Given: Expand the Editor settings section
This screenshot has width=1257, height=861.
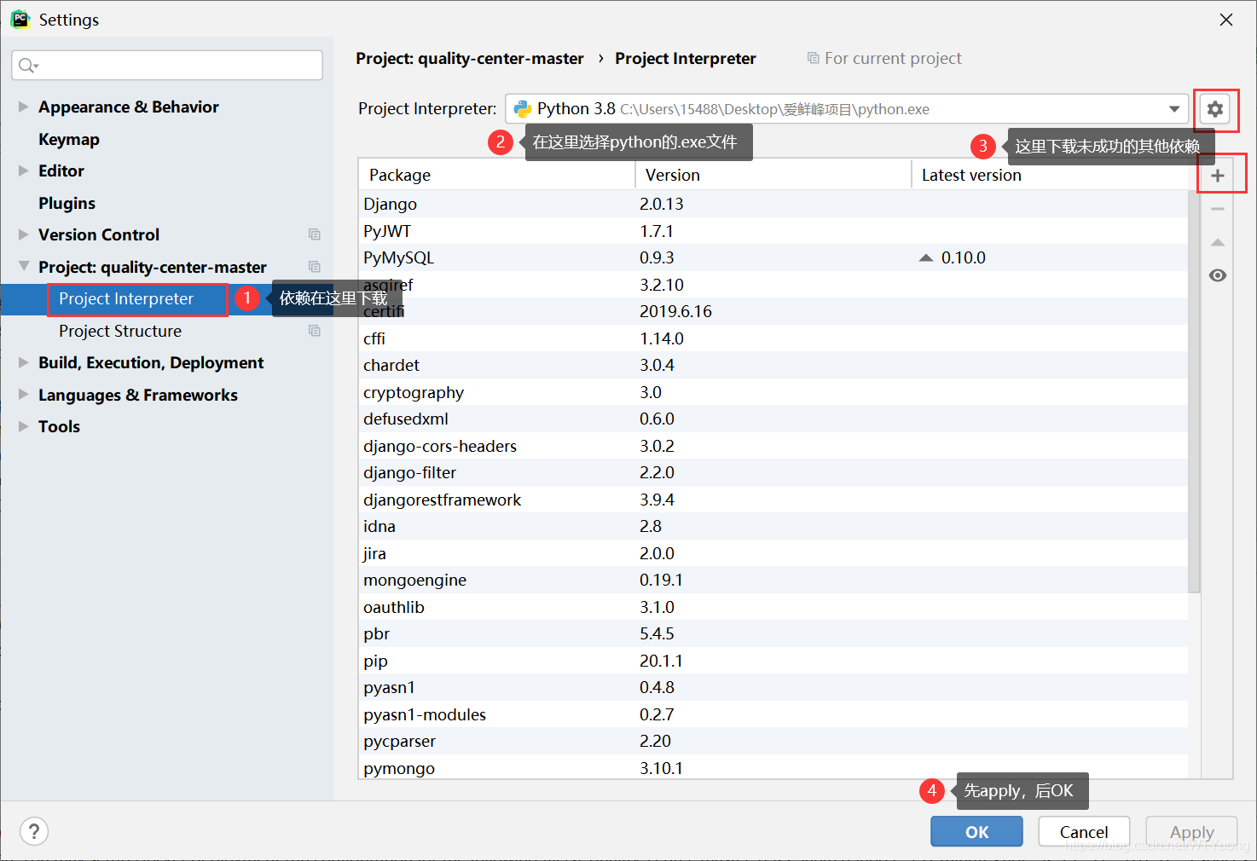Looking at the screenshot, I should (x=23, y=170).
